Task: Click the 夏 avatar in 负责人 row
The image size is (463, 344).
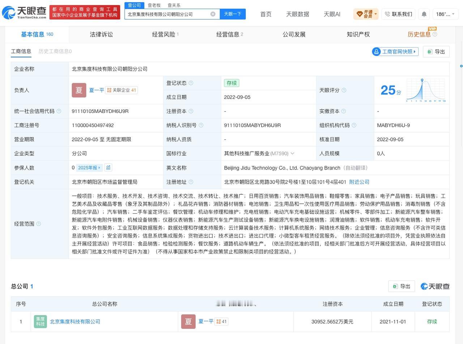Action: pos(79,90)
